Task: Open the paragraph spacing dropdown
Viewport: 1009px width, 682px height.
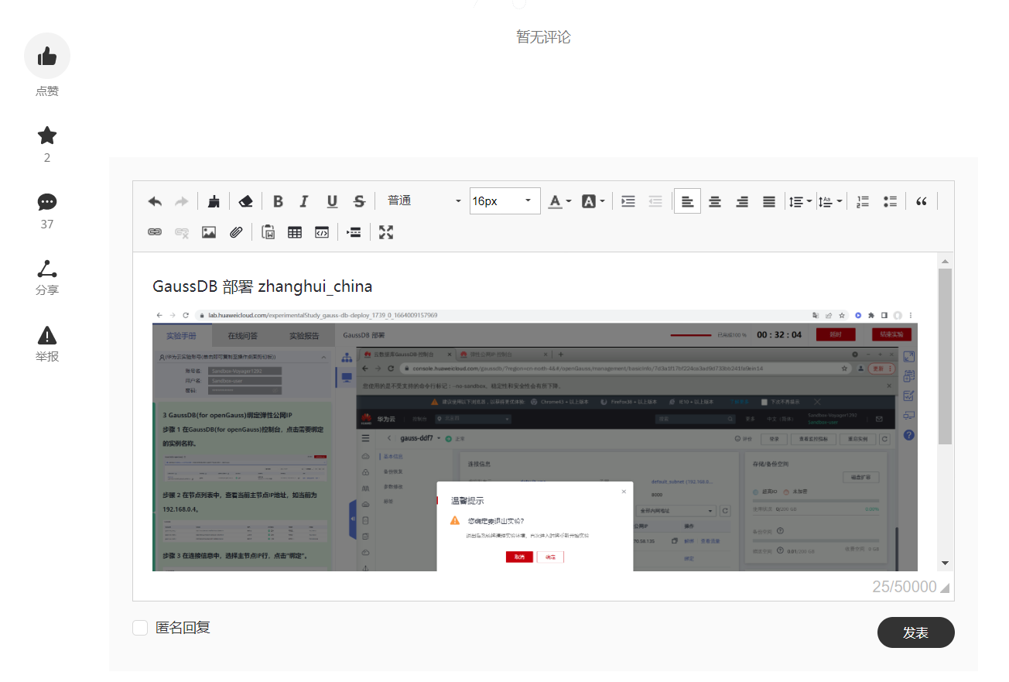Action: [830, 201]
